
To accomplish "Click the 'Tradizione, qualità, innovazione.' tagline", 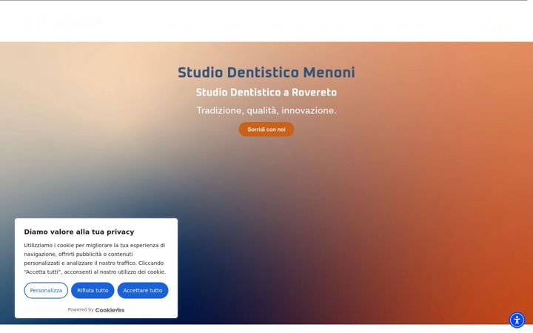I will point(266,110).
